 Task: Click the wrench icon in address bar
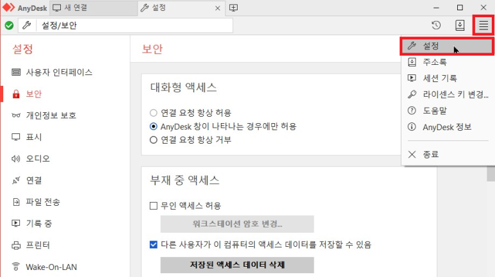coord(27,25)
